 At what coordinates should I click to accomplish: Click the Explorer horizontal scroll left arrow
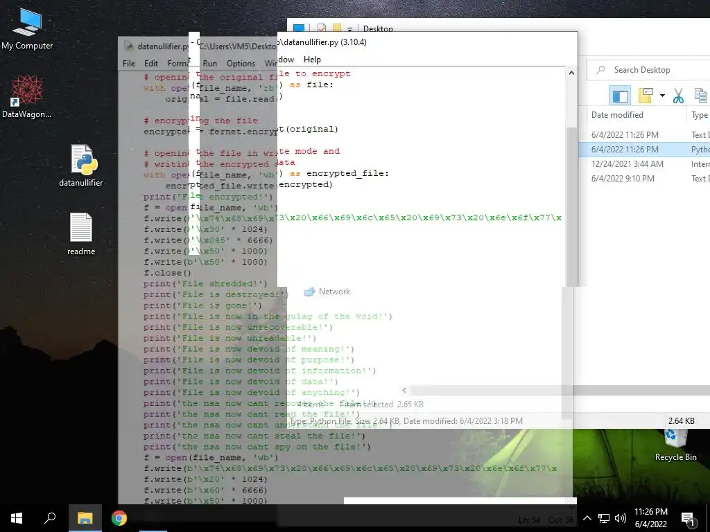404,390
